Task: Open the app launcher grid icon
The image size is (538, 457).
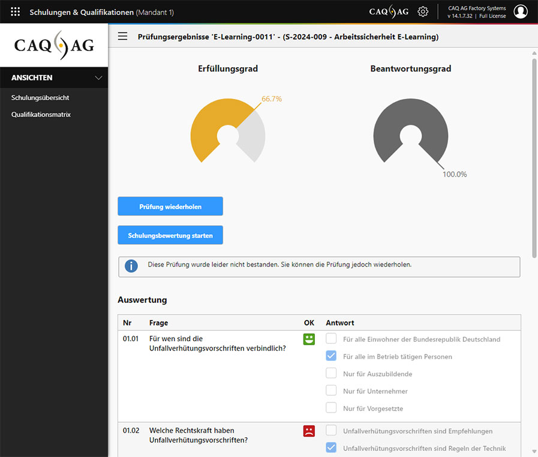Action: pyautogui.click(x=16, y=11)
